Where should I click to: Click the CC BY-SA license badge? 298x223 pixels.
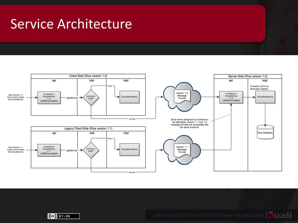coord(64,216)
